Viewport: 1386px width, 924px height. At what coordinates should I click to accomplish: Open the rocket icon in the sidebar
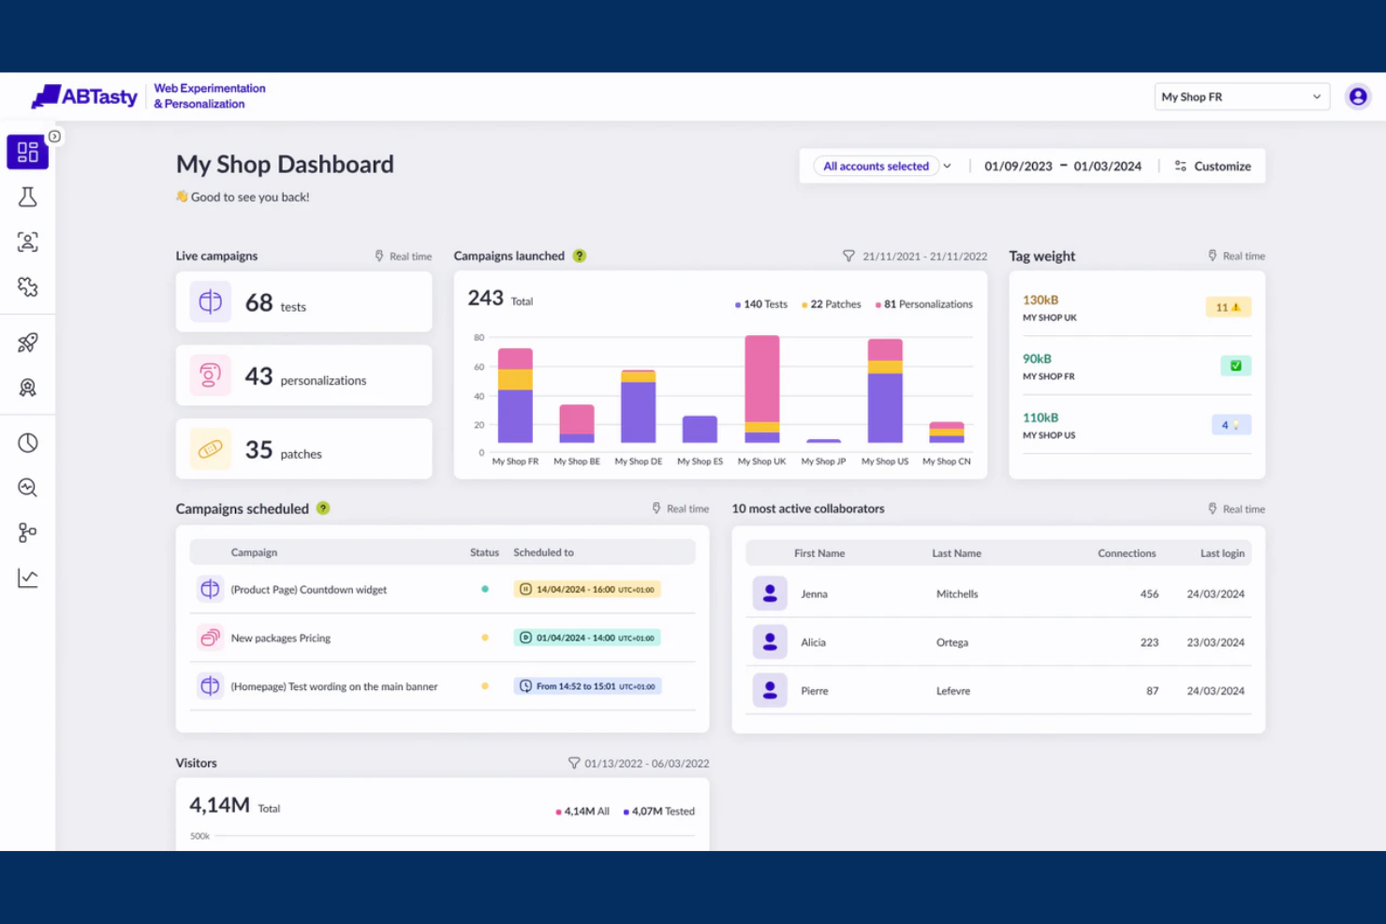point(27,343)
